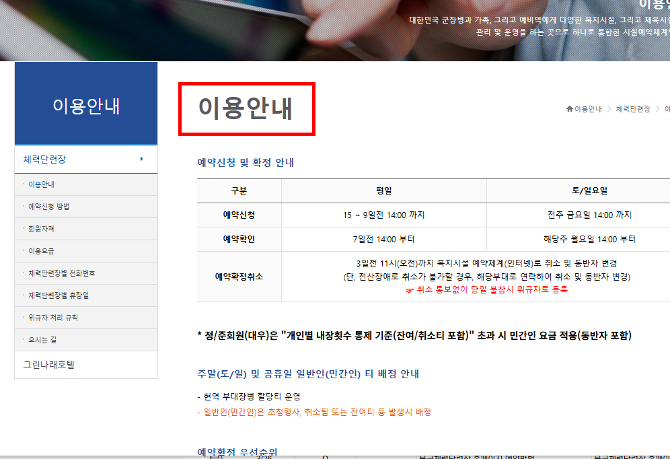Click the home icon in the breadcrumb
The height and width of the screenshot is (459, 670).
(x=570, y=108)
